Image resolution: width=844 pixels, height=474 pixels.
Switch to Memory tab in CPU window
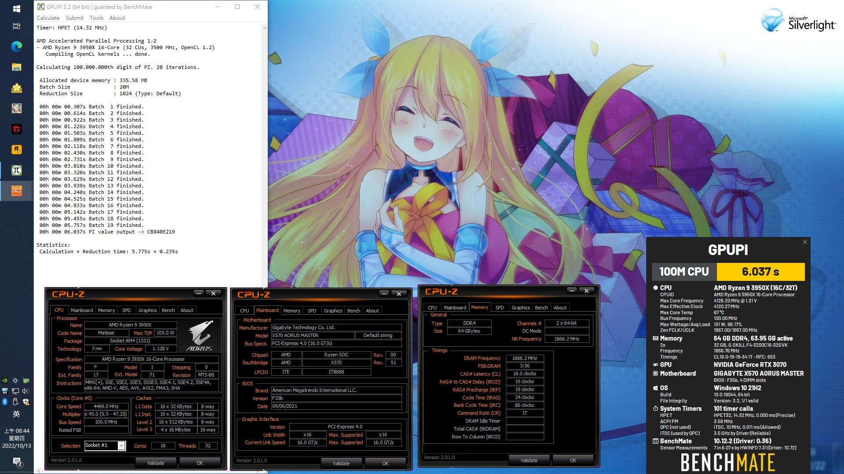coord(106,310)
